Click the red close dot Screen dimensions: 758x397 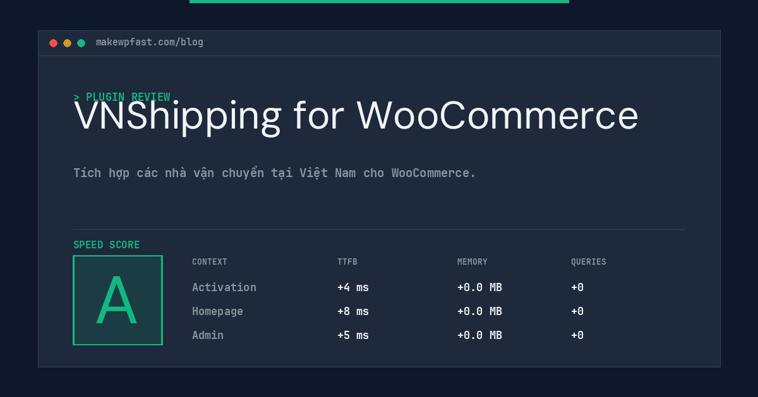click(x=53, y=43)
